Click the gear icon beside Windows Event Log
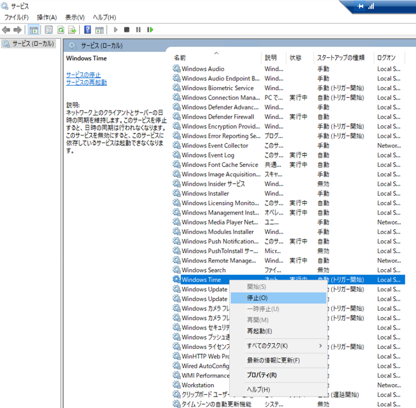The height and width of the screenshot is (408, 416). [x=176, y=155]
